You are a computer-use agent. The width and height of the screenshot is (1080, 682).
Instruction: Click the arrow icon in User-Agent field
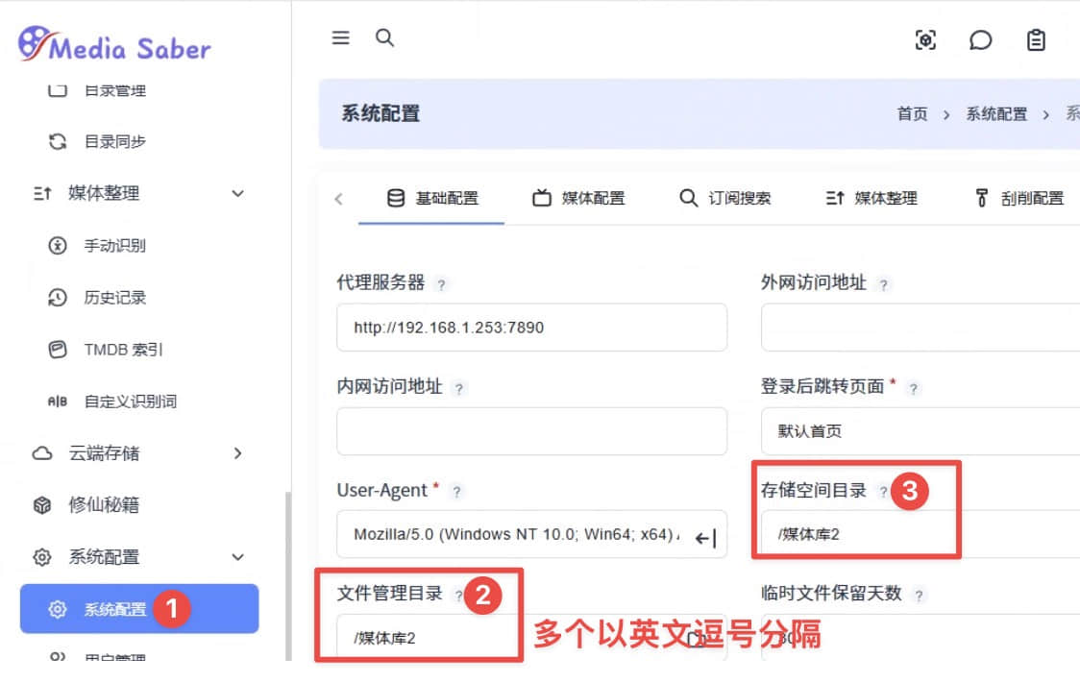pos(705,539)
